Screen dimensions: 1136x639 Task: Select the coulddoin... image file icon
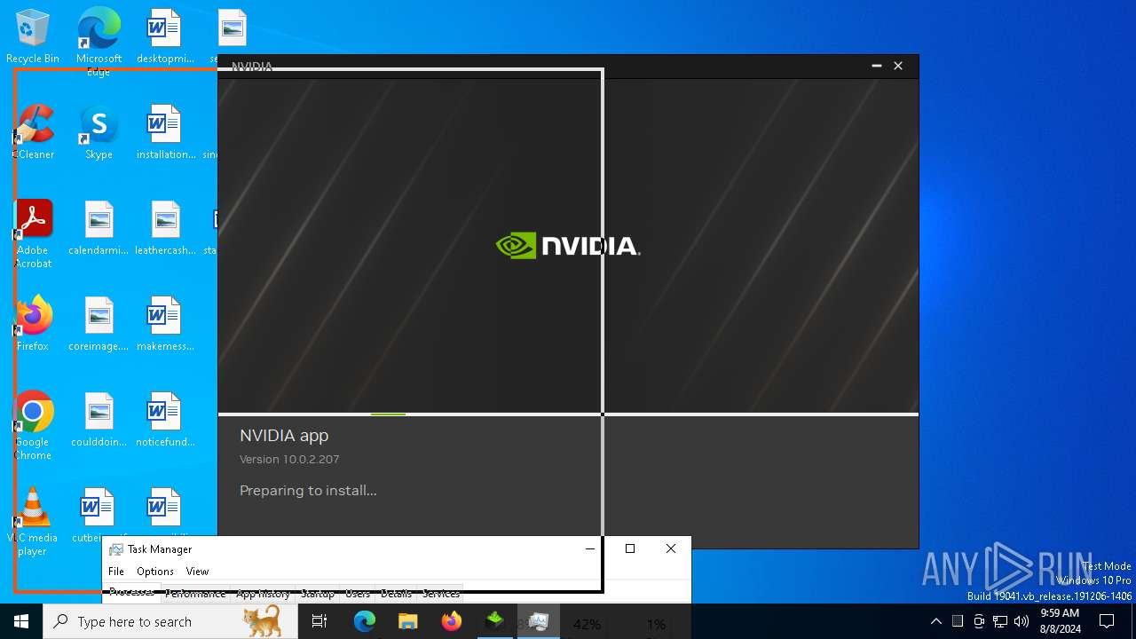pos(99,421)
